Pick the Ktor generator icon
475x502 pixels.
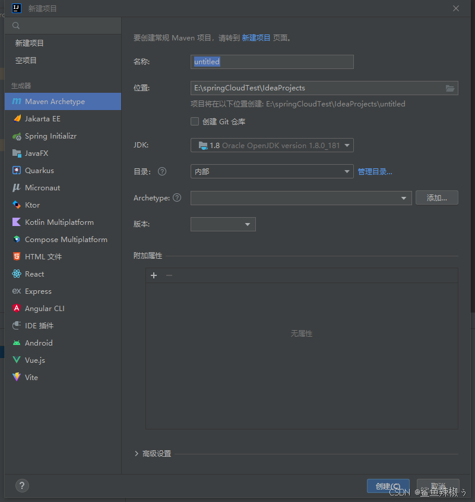point(17,205)
